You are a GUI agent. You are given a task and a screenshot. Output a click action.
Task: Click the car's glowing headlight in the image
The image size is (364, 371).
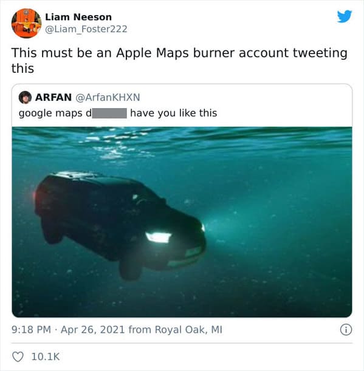(x=158, y=237)
